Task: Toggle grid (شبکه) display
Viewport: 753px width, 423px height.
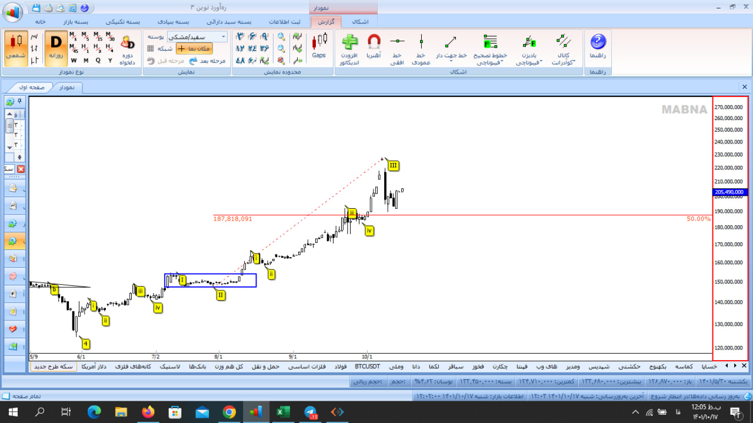Action: click(159, 49)
